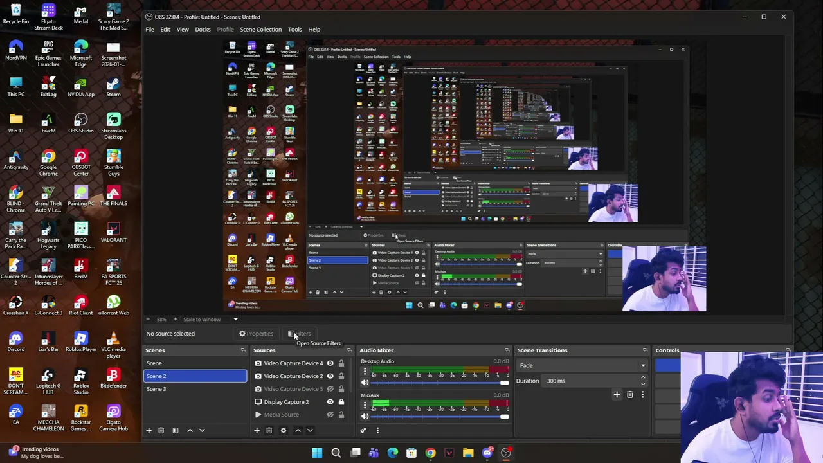This screenshot has width=823, height=463.
Task: Float the Audio Mixer dock panel
Action: [x=507, y=350]
